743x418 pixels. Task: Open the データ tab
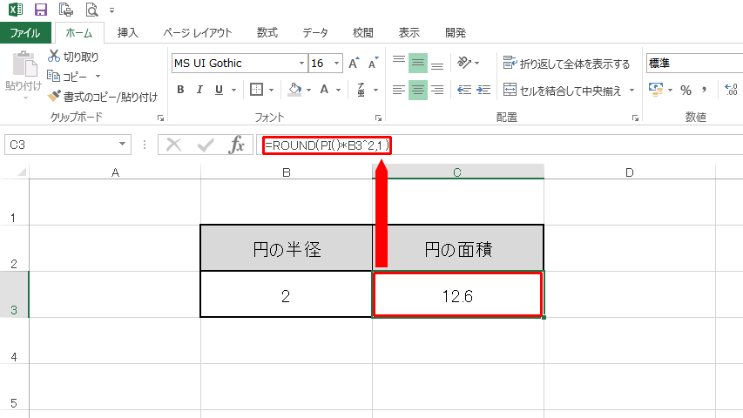click(x=315, y=33)
